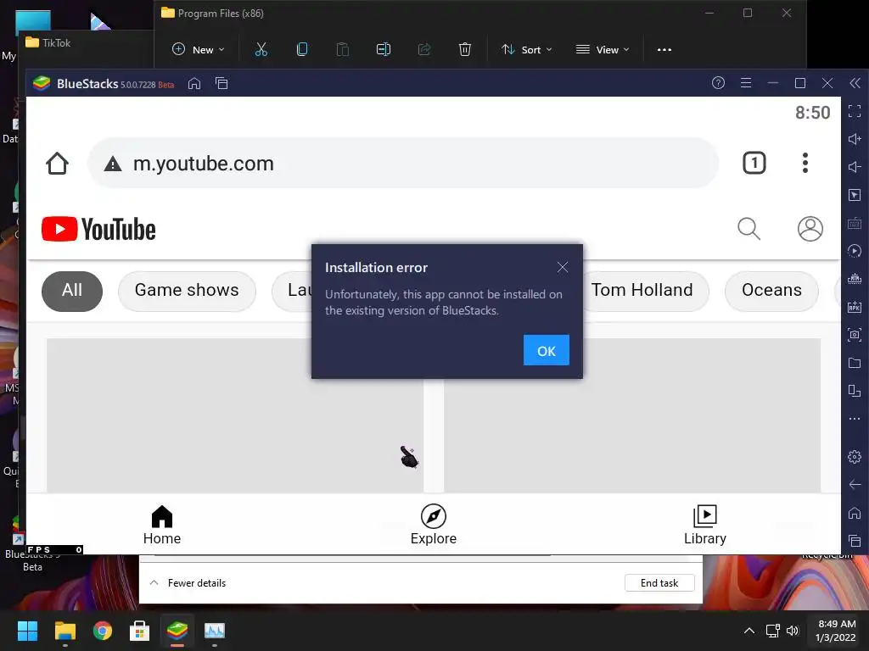The width and height of the screenshot is (869, 651).
Task: Open File Explorer from taskbar
Action: [x=64, y=631]
